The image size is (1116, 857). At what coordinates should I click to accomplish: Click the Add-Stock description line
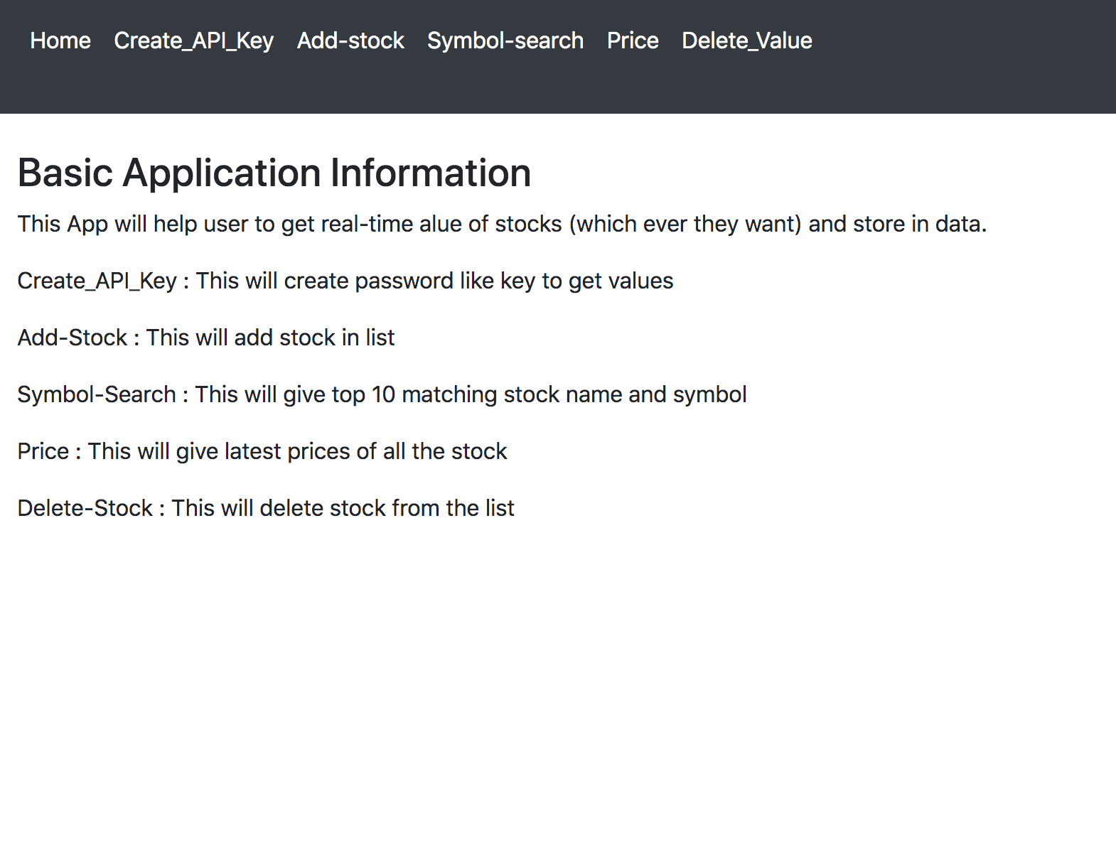206,338
